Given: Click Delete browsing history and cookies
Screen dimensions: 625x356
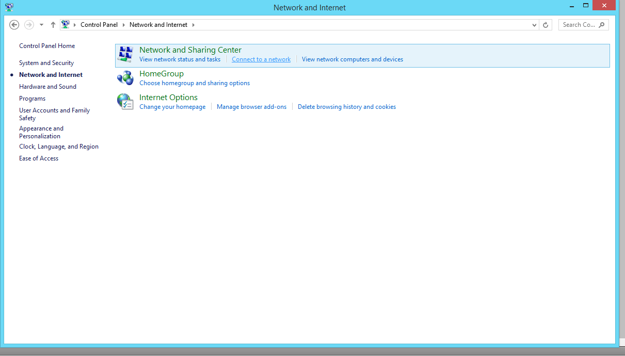Looking at the screenshot, I should [x=347, y=107].
